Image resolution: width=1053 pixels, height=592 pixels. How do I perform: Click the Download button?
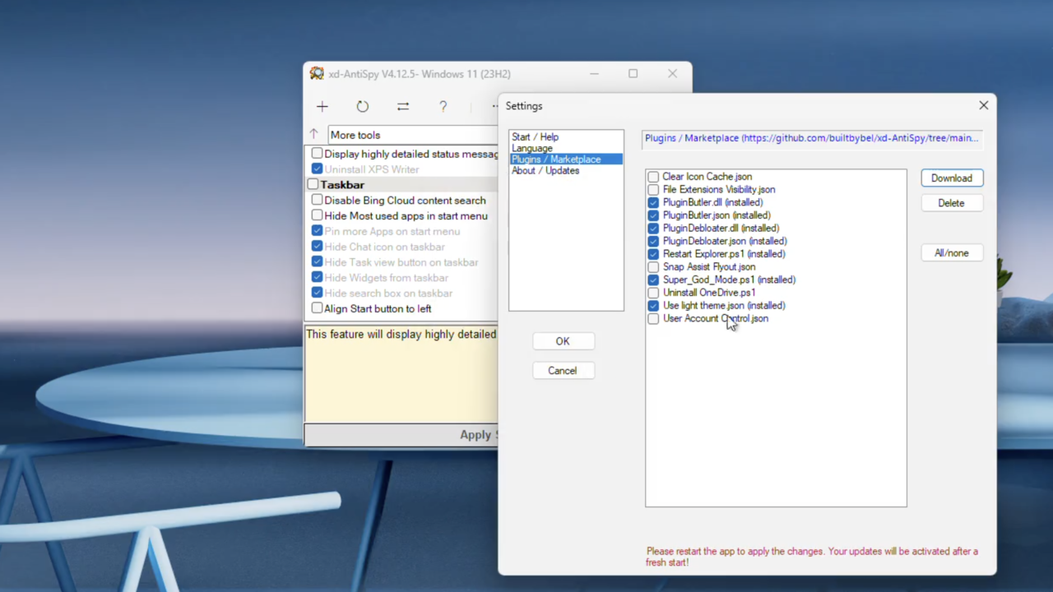(951, 178)
